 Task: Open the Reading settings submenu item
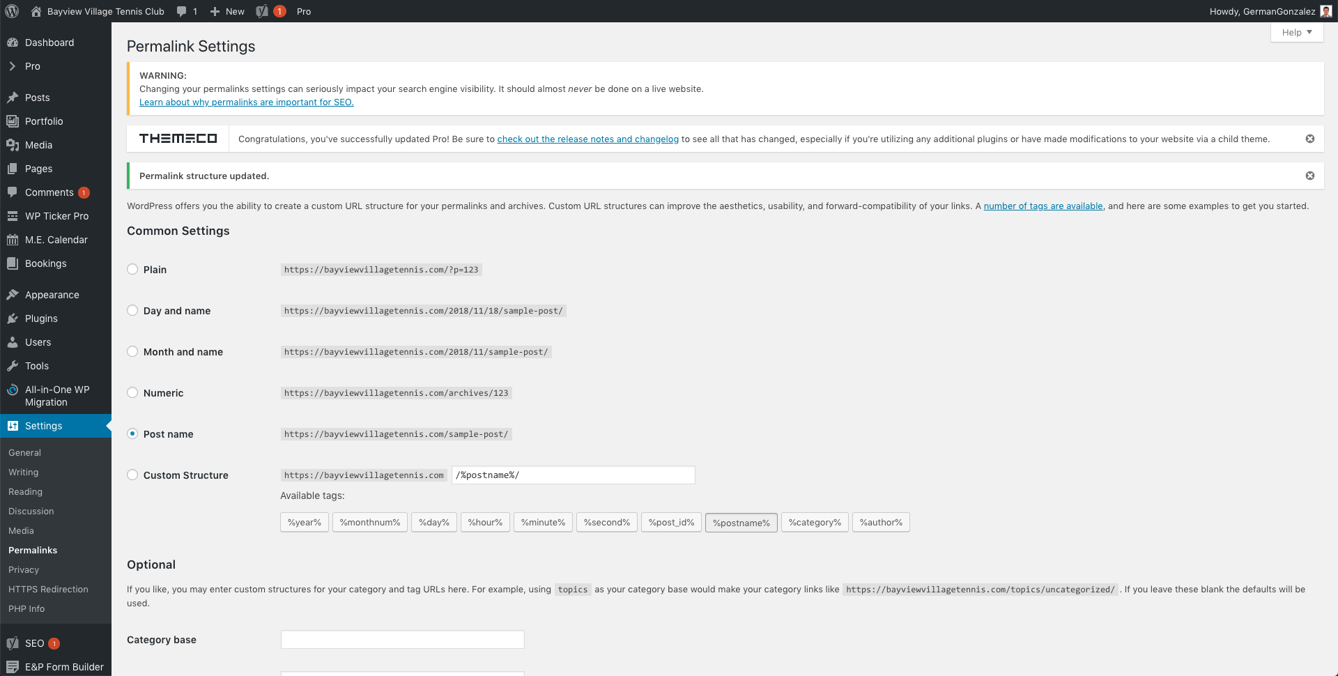(25, 491)
